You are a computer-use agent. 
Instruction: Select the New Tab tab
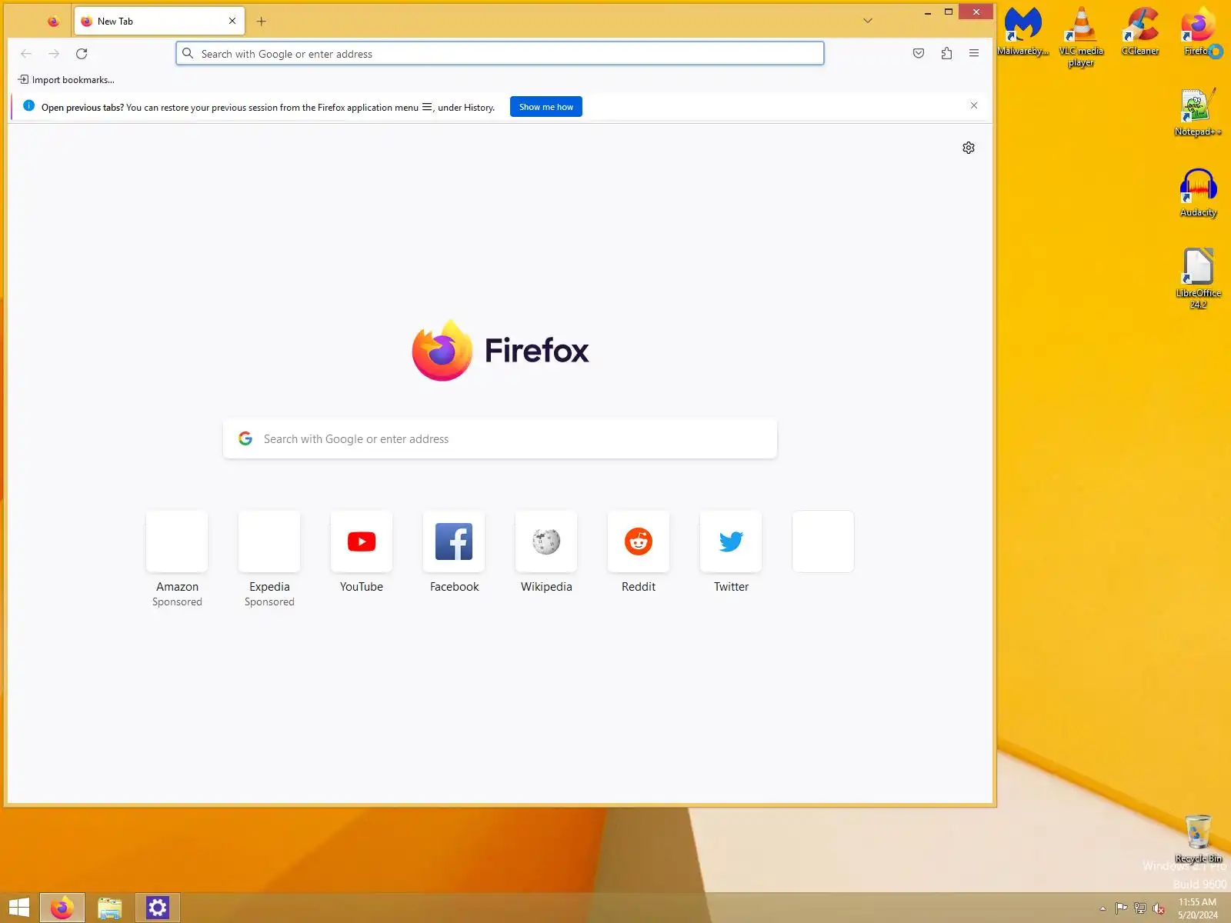(159, 22)
